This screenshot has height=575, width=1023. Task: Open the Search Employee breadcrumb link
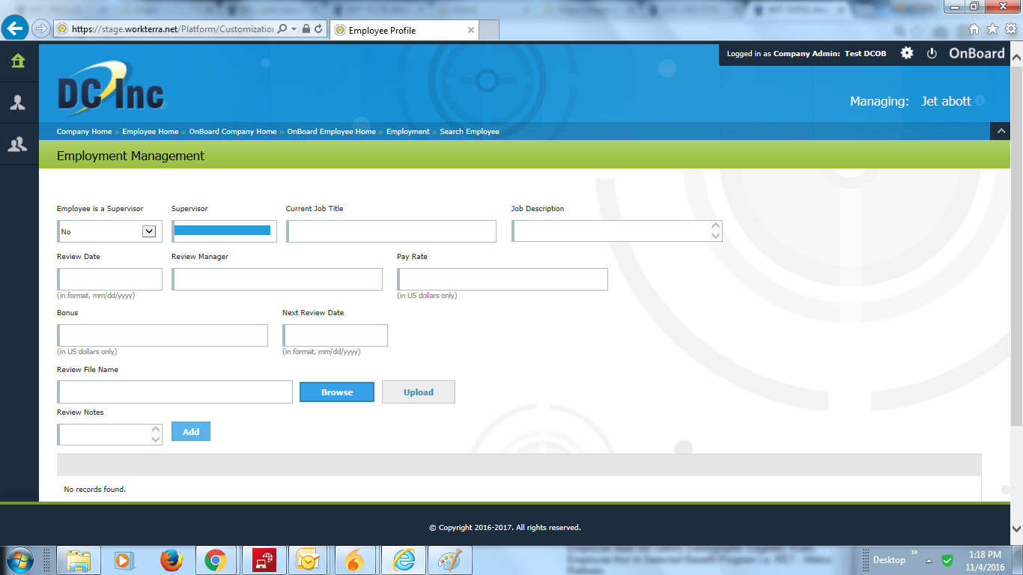(x=470, y=132)
